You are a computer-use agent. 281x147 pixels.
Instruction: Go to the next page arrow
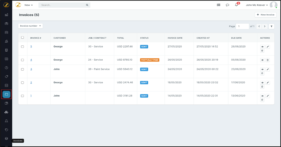coord(265,26)
